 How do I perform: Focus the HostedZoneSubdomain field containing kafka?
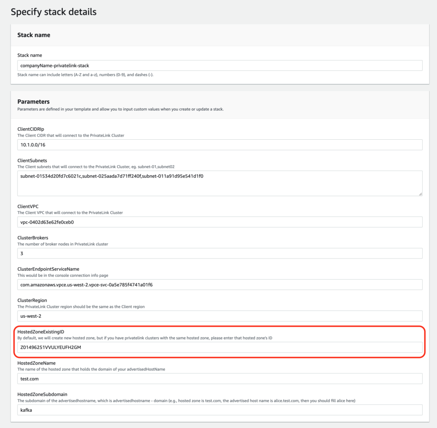220,410
